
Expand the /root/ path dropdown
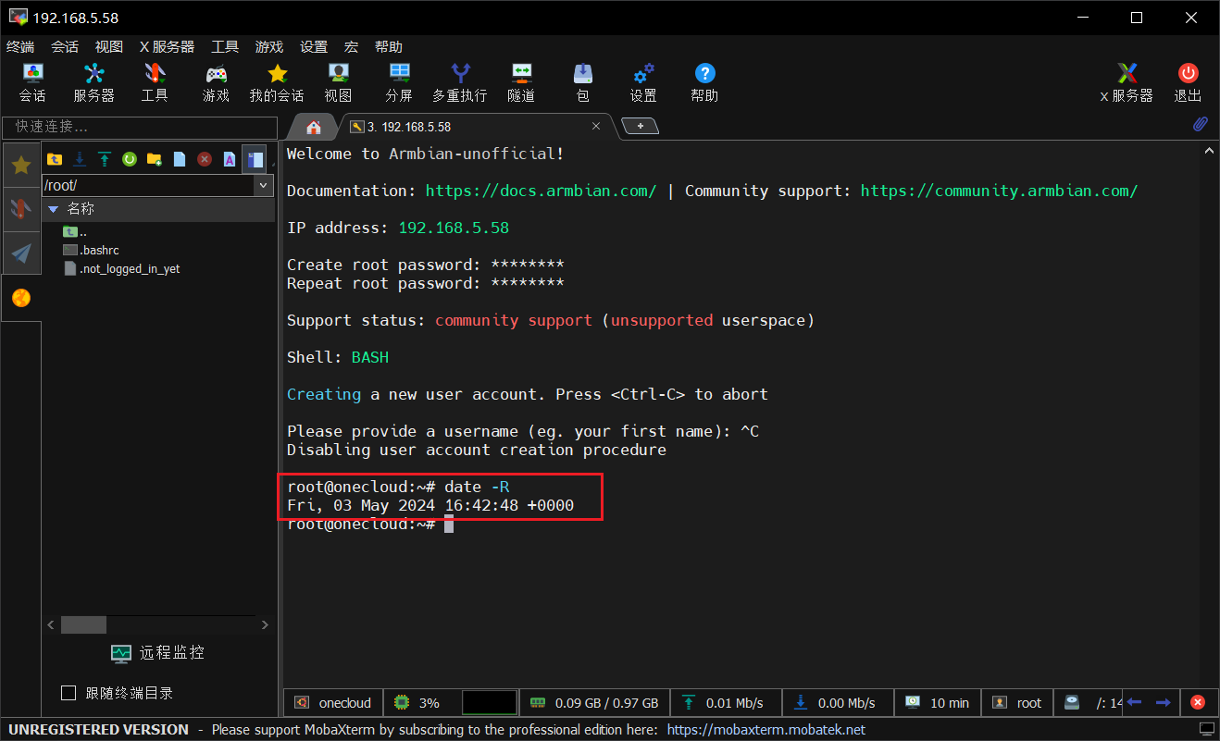pyautogui.click(x=264, y=186)
